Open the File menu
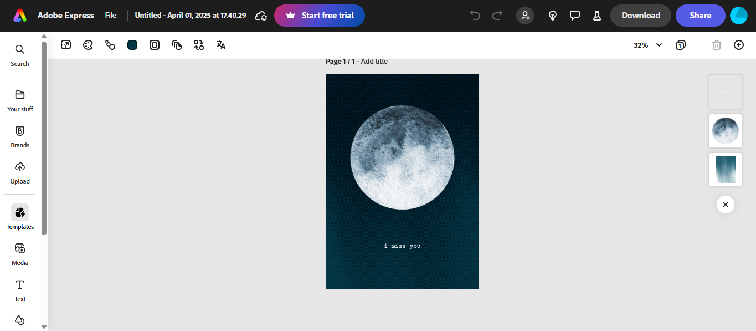 [110, 15]
